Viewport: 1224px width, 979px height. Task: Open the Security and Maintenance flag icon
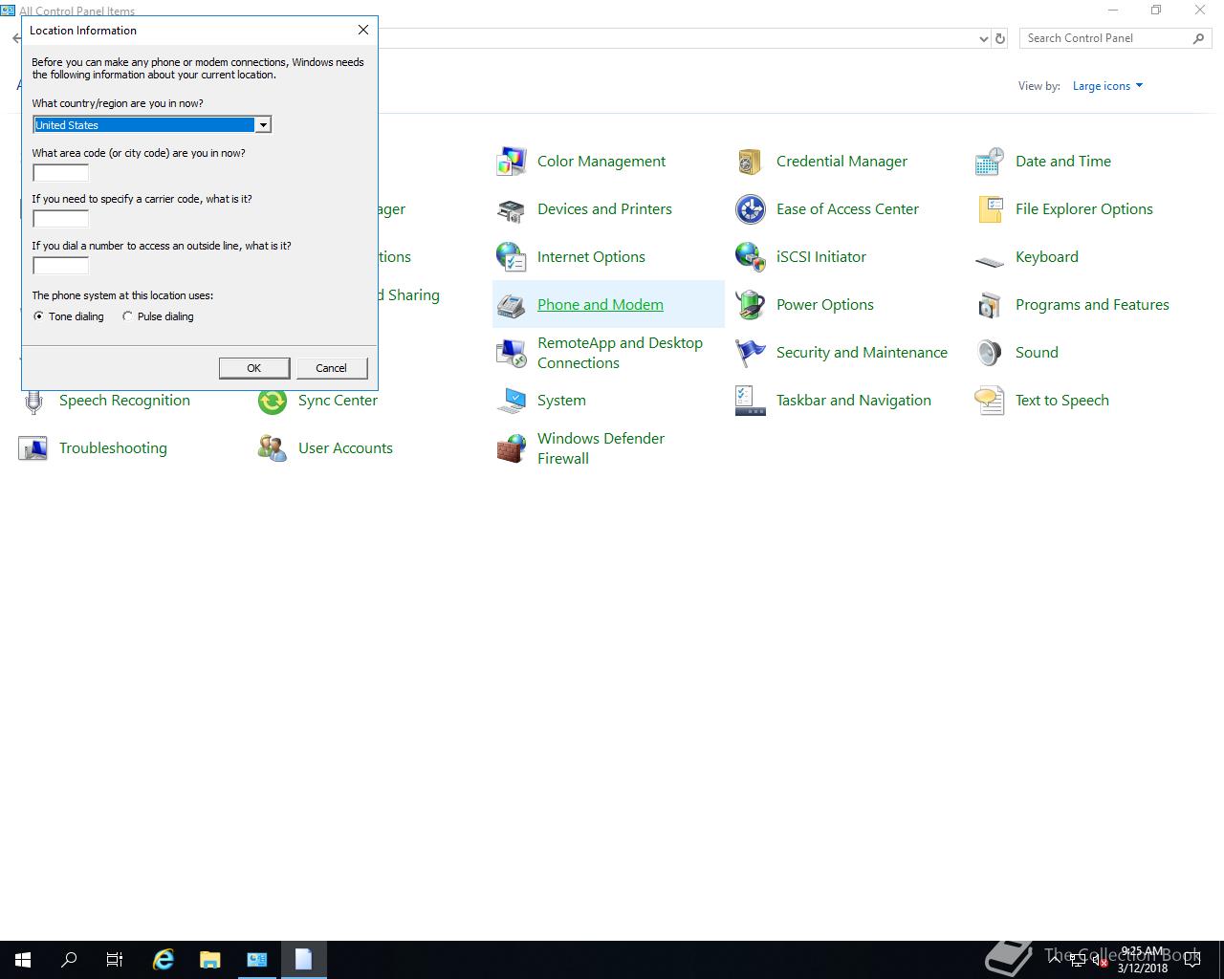(751, 353)
